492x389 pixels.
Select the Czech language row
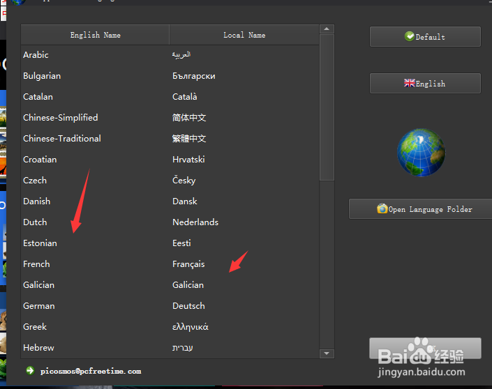point(170,181)
